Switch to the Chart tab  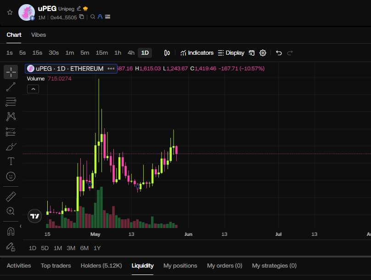click(x=14, y=35)
